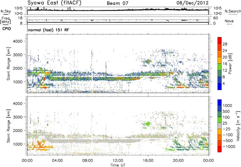Click the '12:00' time tick label
This screenshot has width=241, height=167.
click(118, 161)
